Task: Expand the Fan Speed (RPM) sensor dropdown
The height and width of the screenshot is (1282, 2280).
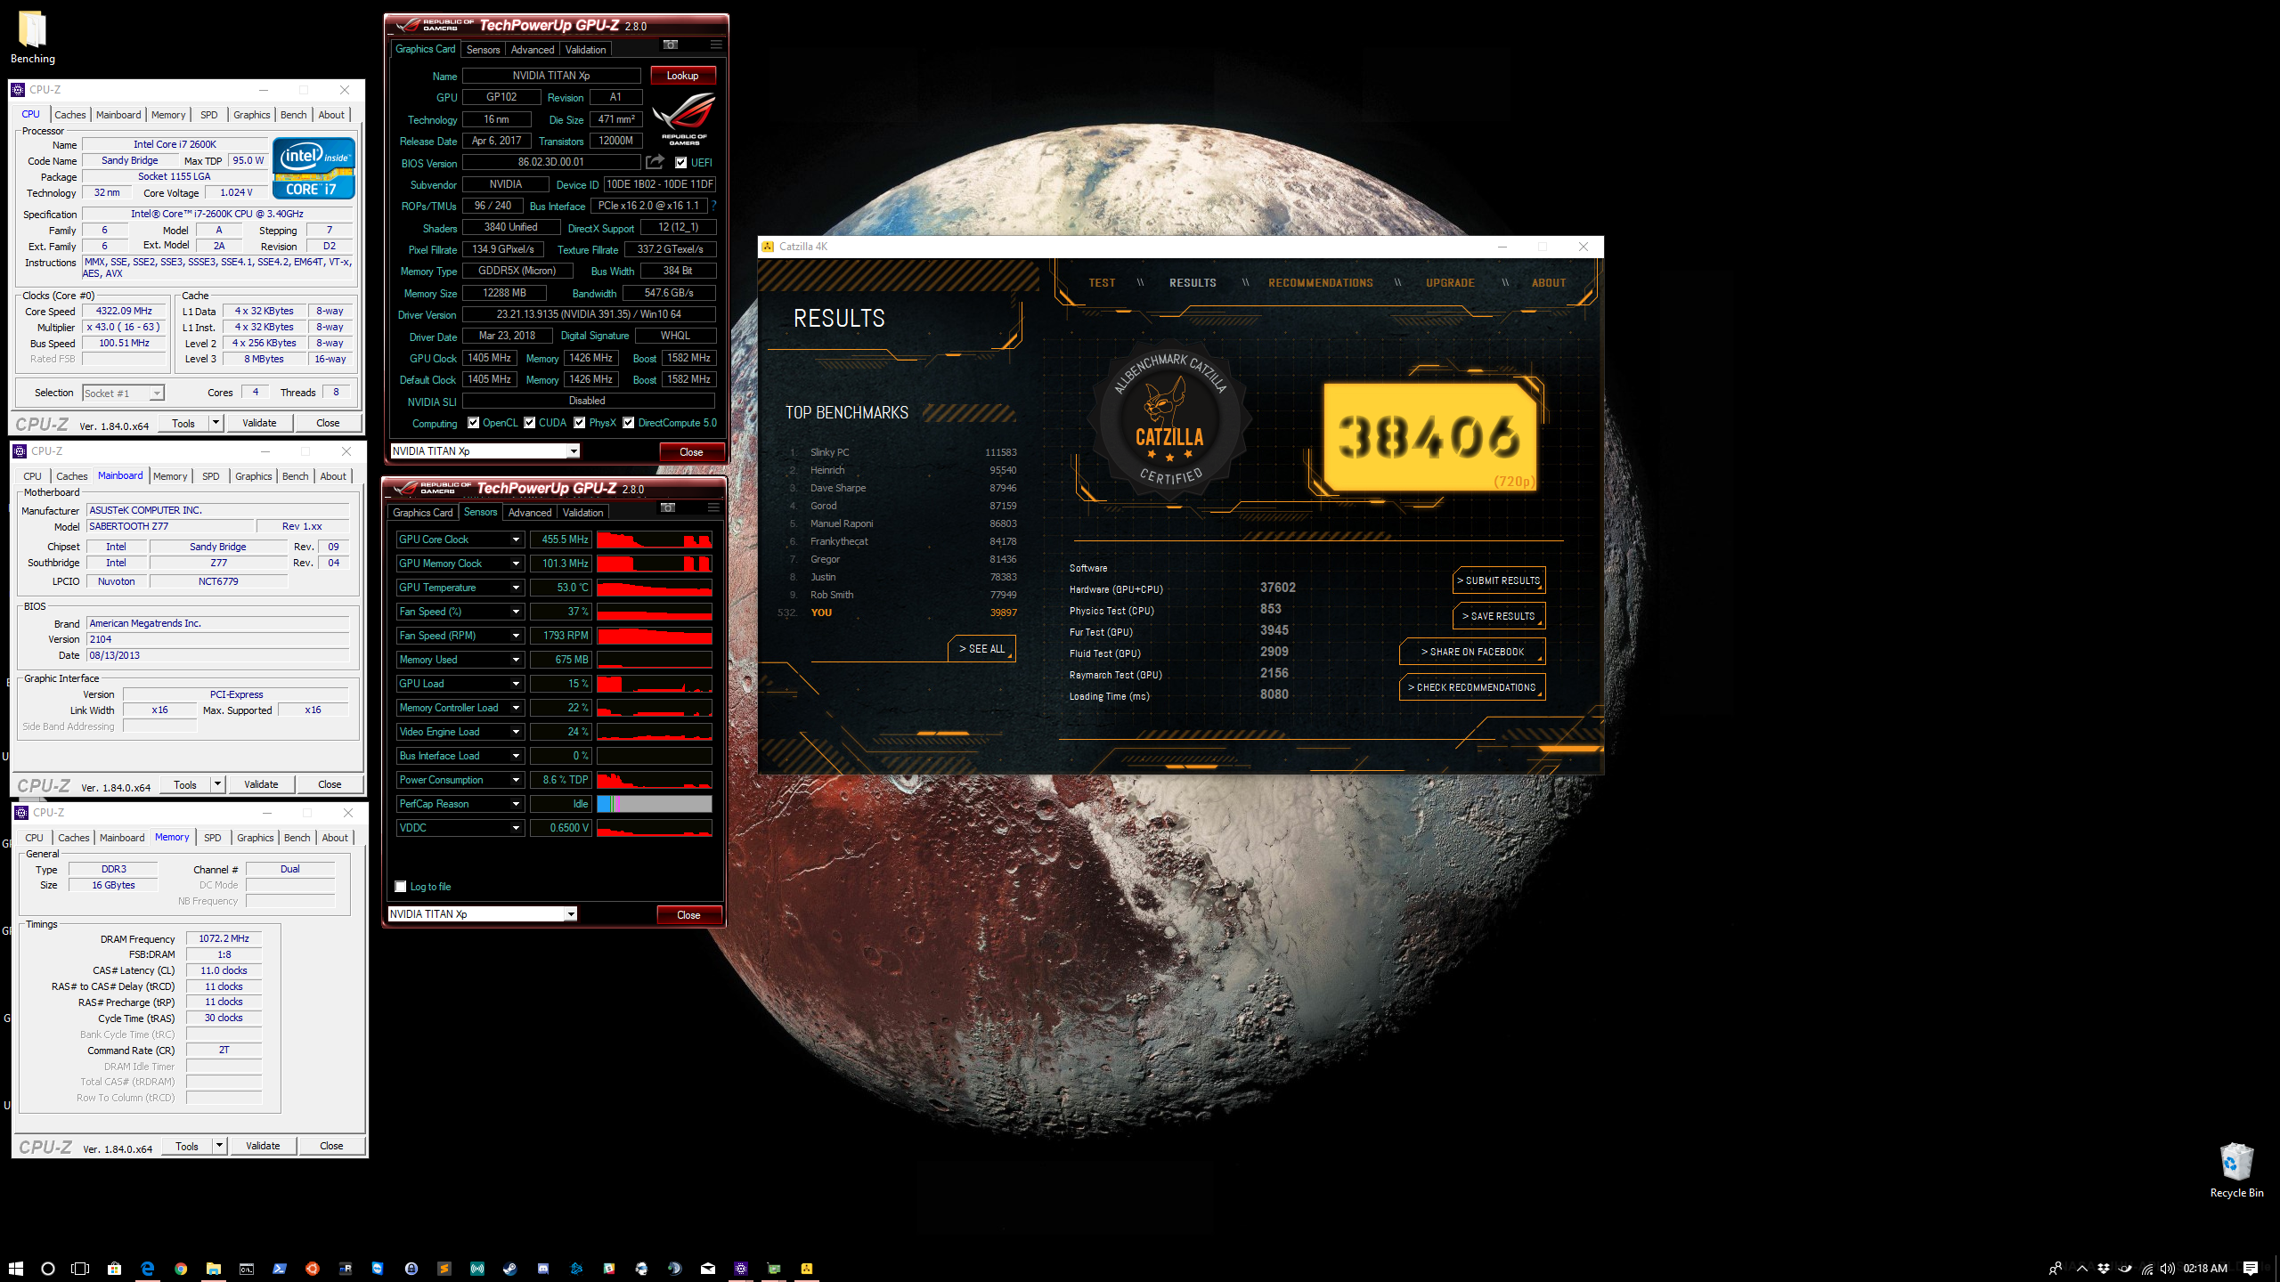Action: coord(516,636)
